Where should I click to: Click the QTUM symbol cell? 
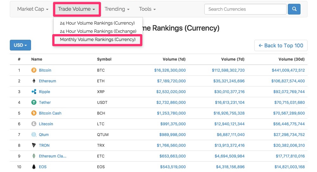(103, 134)
